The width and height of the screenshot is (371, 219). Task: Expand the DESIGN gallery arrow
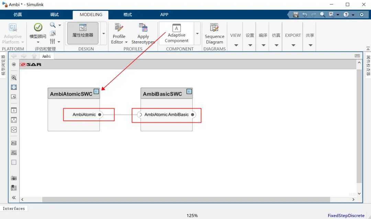tap(104, 33)
